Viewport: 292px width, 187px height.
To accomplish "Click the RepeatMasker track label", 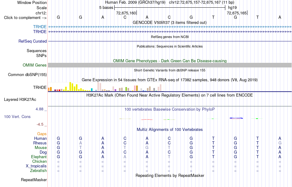I will [x=34, y=180].
